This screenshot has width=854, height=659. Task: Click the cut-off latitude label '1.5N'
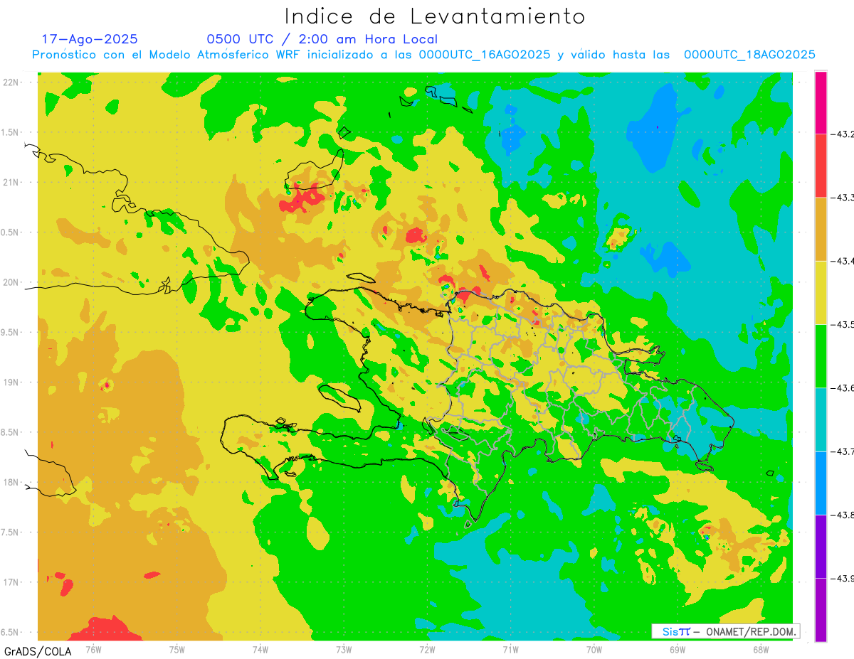[10, 132]
